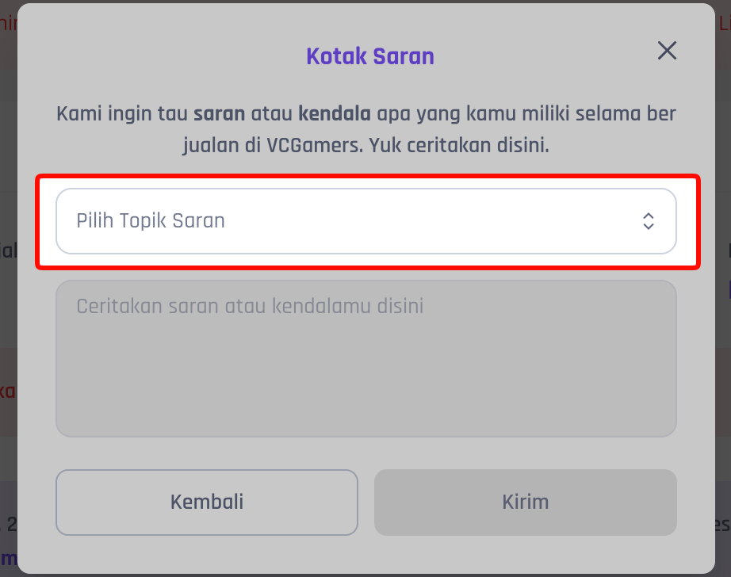731x577 pixels.
Task: Click the Ceritakan saran atau kendalamu placeholder
Action: click(250, 306)
